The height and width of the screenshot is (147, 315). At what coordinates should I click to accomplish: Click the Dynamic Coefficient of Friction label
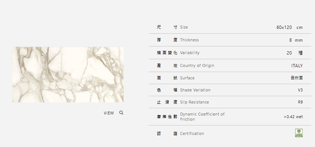[x=202, y=117]
